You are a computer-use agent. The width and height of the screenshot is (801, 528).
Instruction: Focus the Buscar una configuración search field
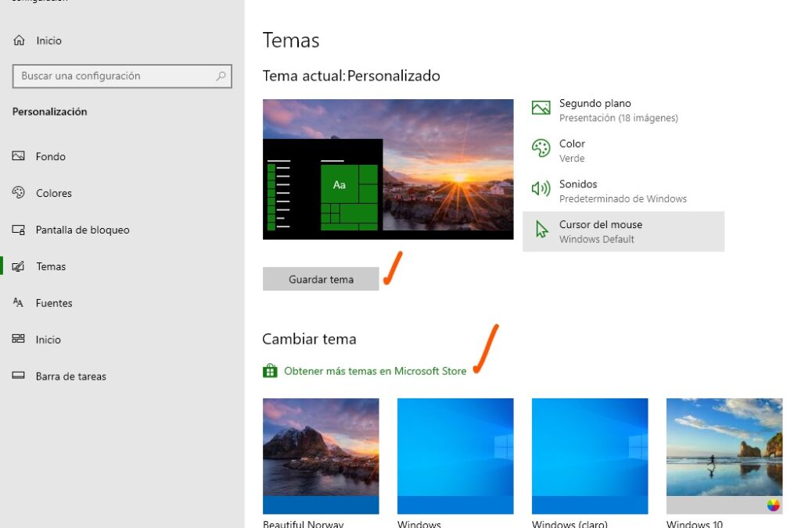122,76
